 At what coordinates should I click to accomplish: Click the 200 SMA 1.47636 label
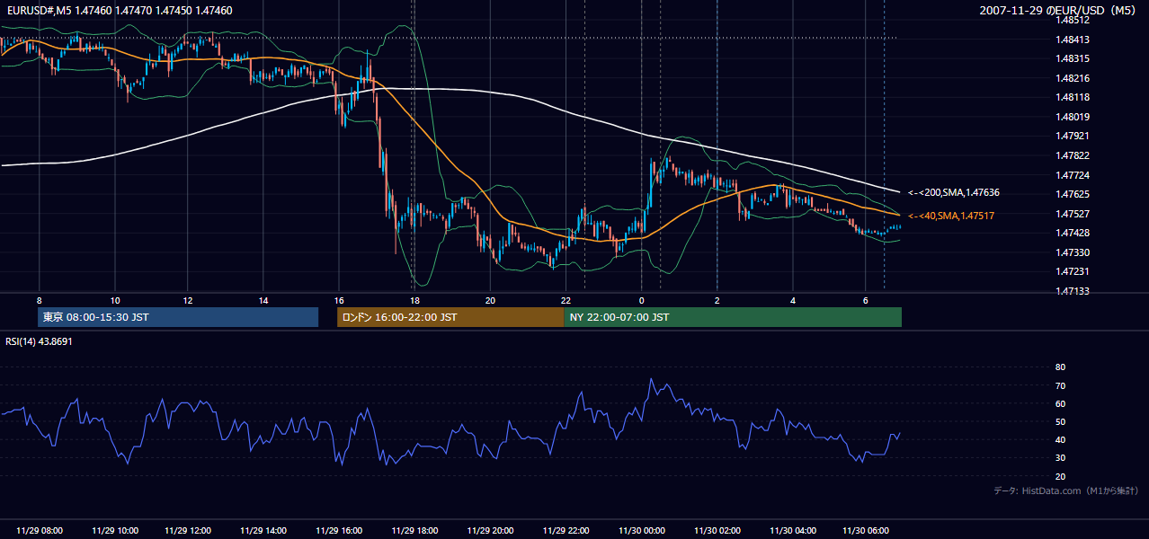(x=954, y=192)
